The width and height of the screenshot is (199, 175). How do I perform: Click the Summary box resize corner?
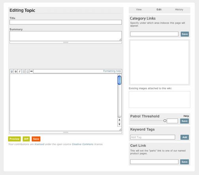120,39
